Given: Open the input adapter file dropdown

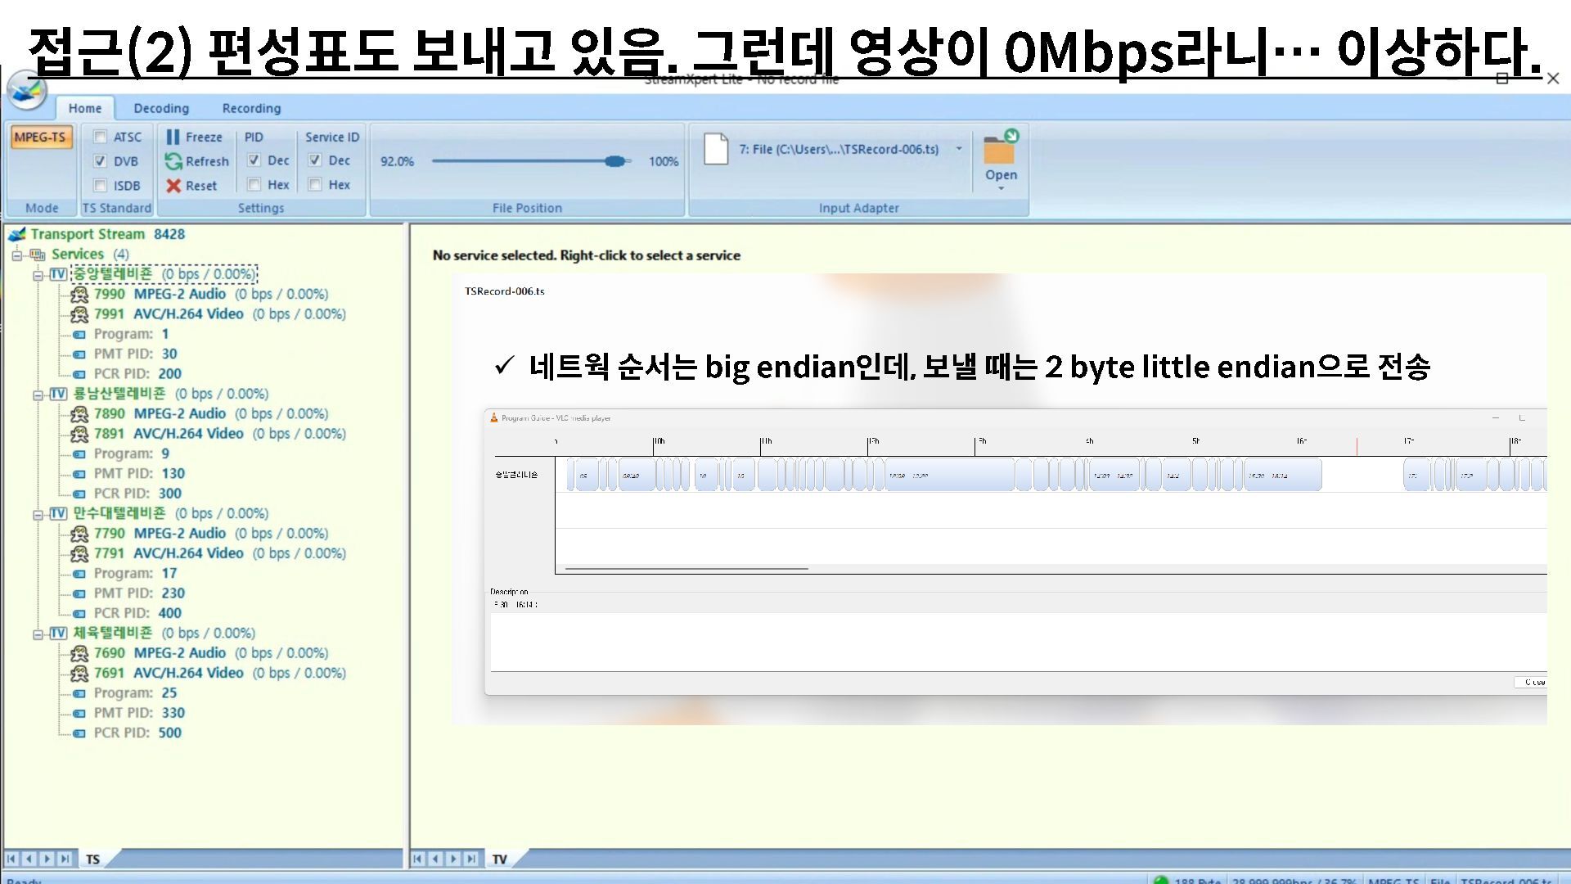Looking at the screenshot, I should (959, 149).
